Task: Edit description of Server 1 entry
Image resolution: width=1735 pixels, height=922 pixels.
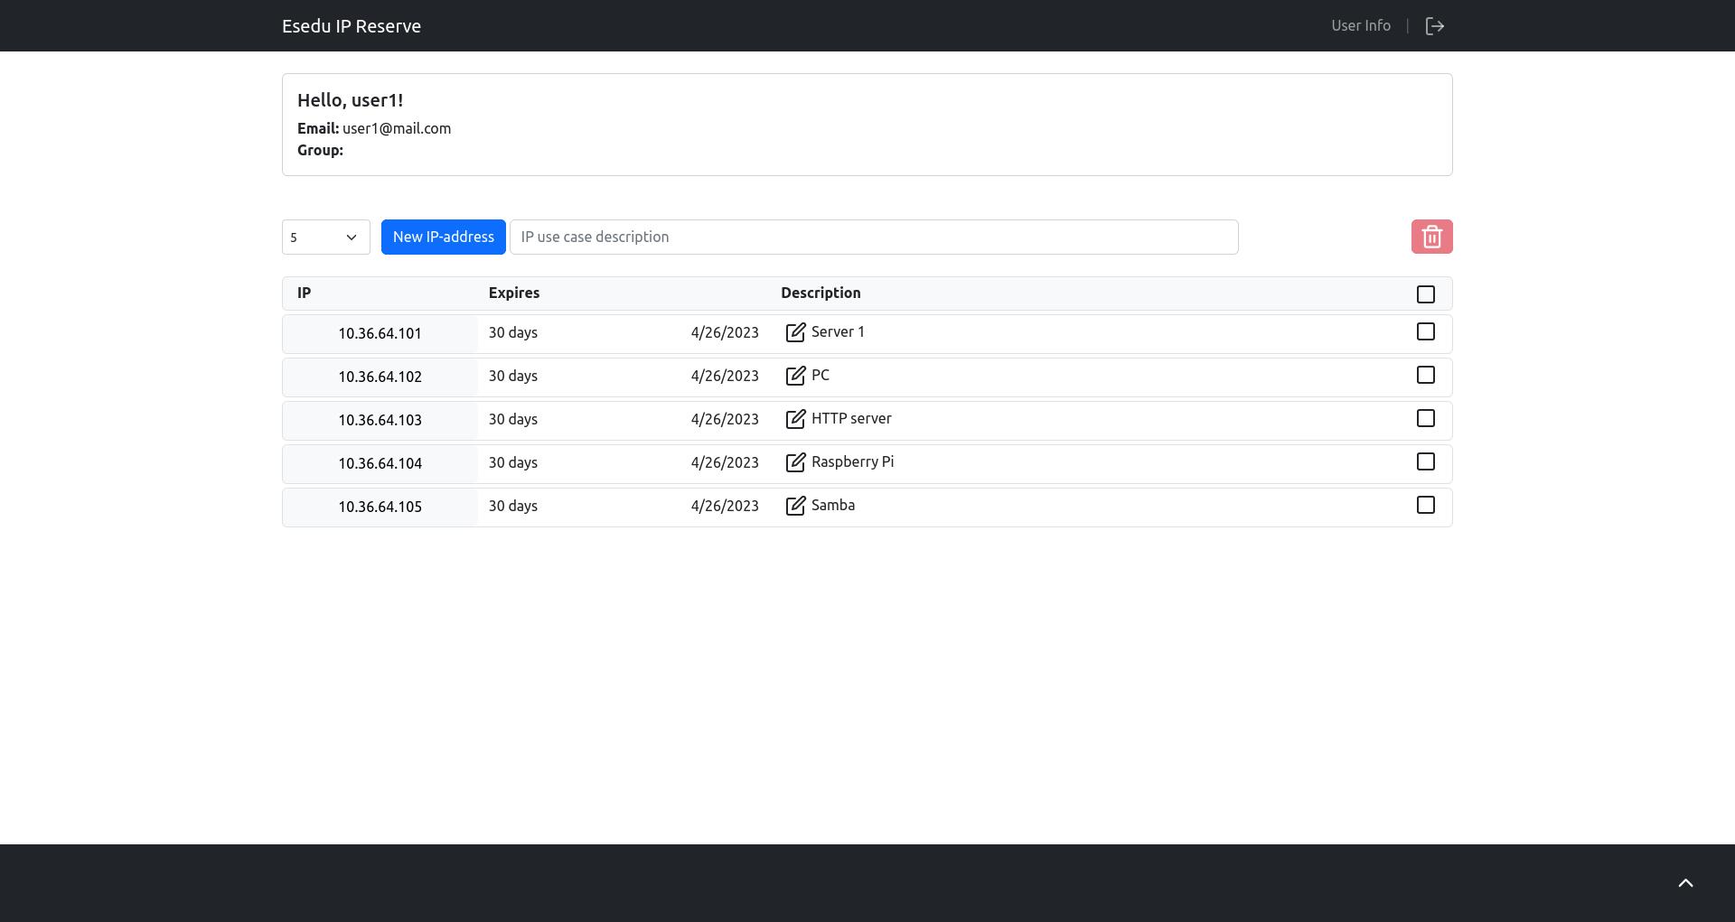Action: 795,333
